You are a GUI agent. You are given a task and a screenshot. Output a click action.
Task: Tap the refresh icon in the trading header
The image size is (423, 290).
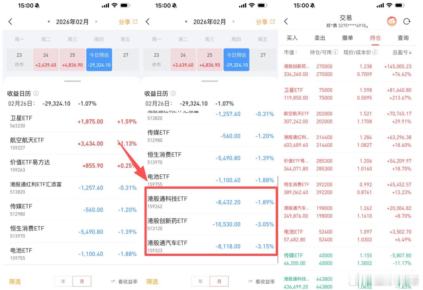406,21
